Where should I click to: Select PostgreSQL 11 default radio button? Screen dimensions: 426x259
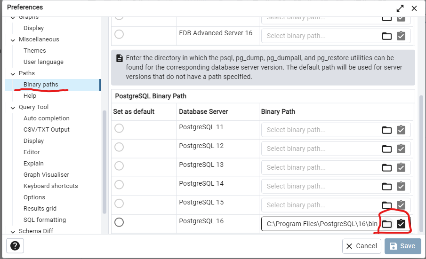[119, 128]
